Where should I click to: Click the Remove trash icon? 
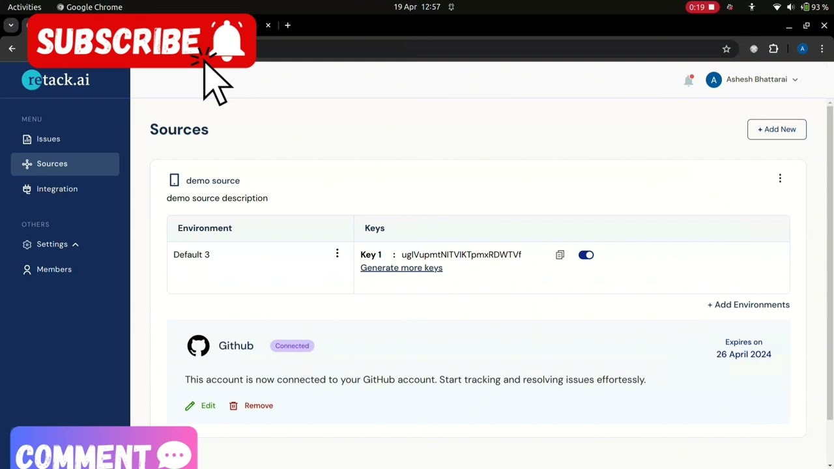click(233, 406)
